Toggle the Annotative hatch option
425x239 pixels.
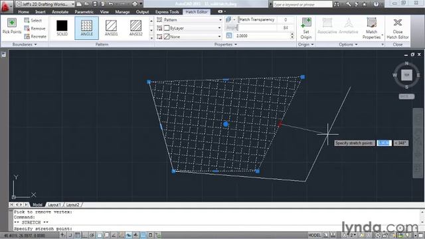tap(349, 26)
